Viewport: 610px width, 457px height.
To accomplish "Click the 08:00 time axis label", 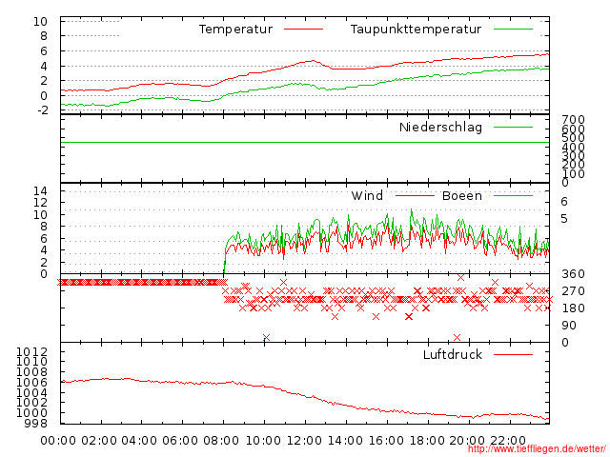I will (221, 441).
